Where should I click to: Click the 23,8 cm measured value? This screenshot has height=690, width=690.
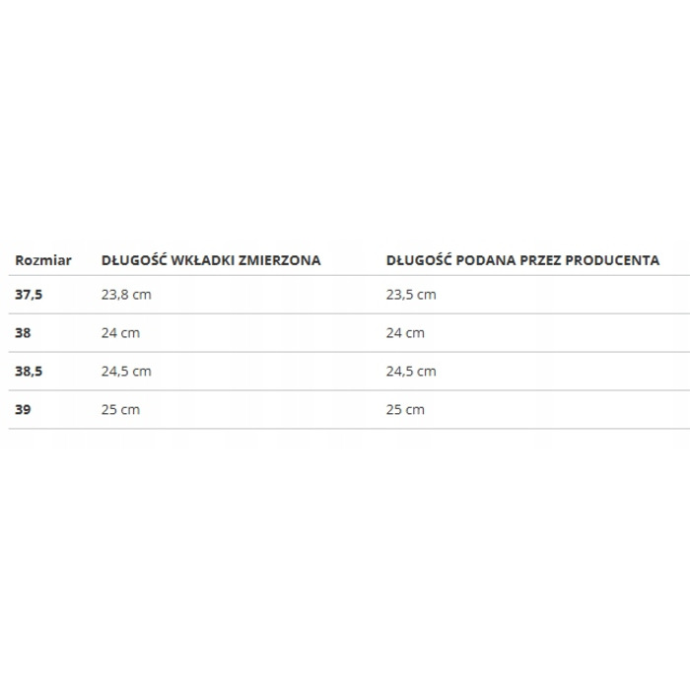tap(126, 295)
